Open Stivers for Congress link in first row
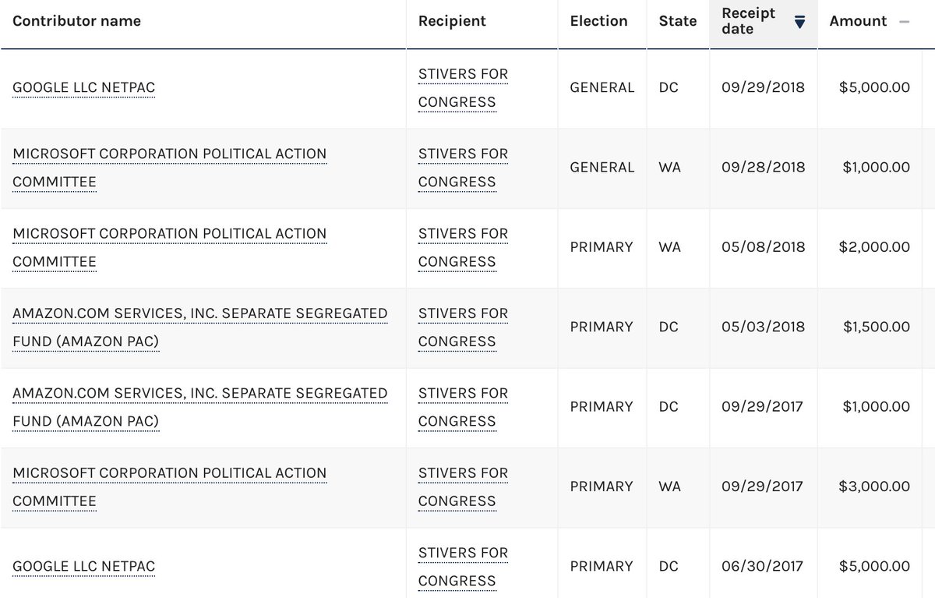The width and height of the screenshot is (935, 598). point(463,88)
